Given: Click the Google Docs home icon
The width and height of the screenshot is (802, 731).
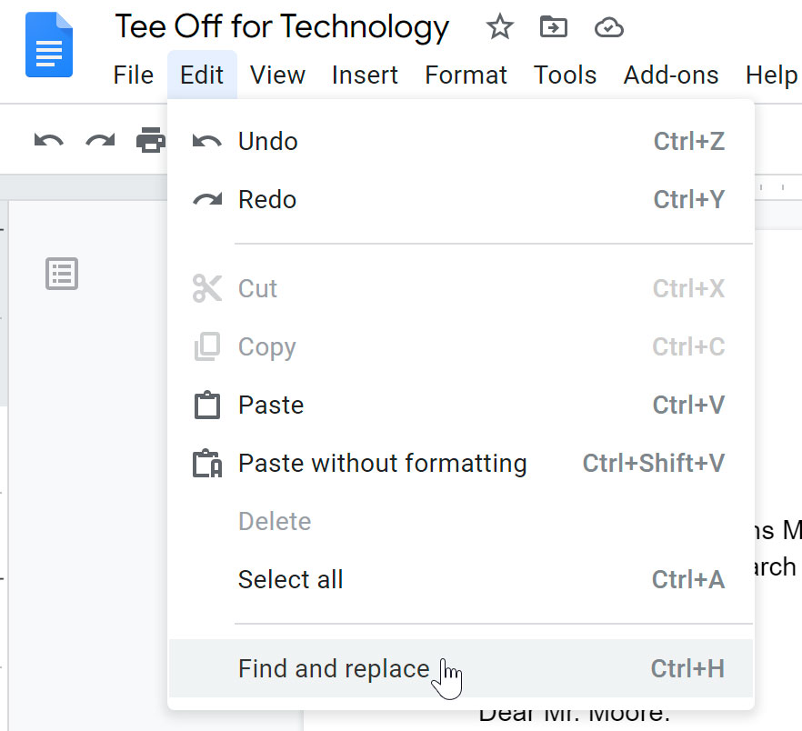Looking at the screenshot, I should click(47, 44).
